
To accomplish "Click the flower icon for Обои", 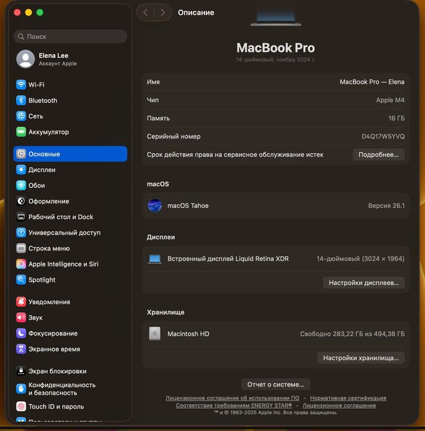I will (x=21, y=185).
